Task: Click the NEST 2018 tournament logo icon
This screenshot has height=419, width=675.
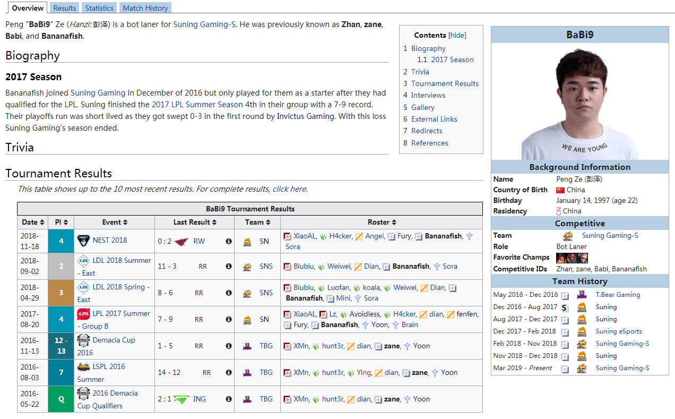Action: tap(83, 241)
